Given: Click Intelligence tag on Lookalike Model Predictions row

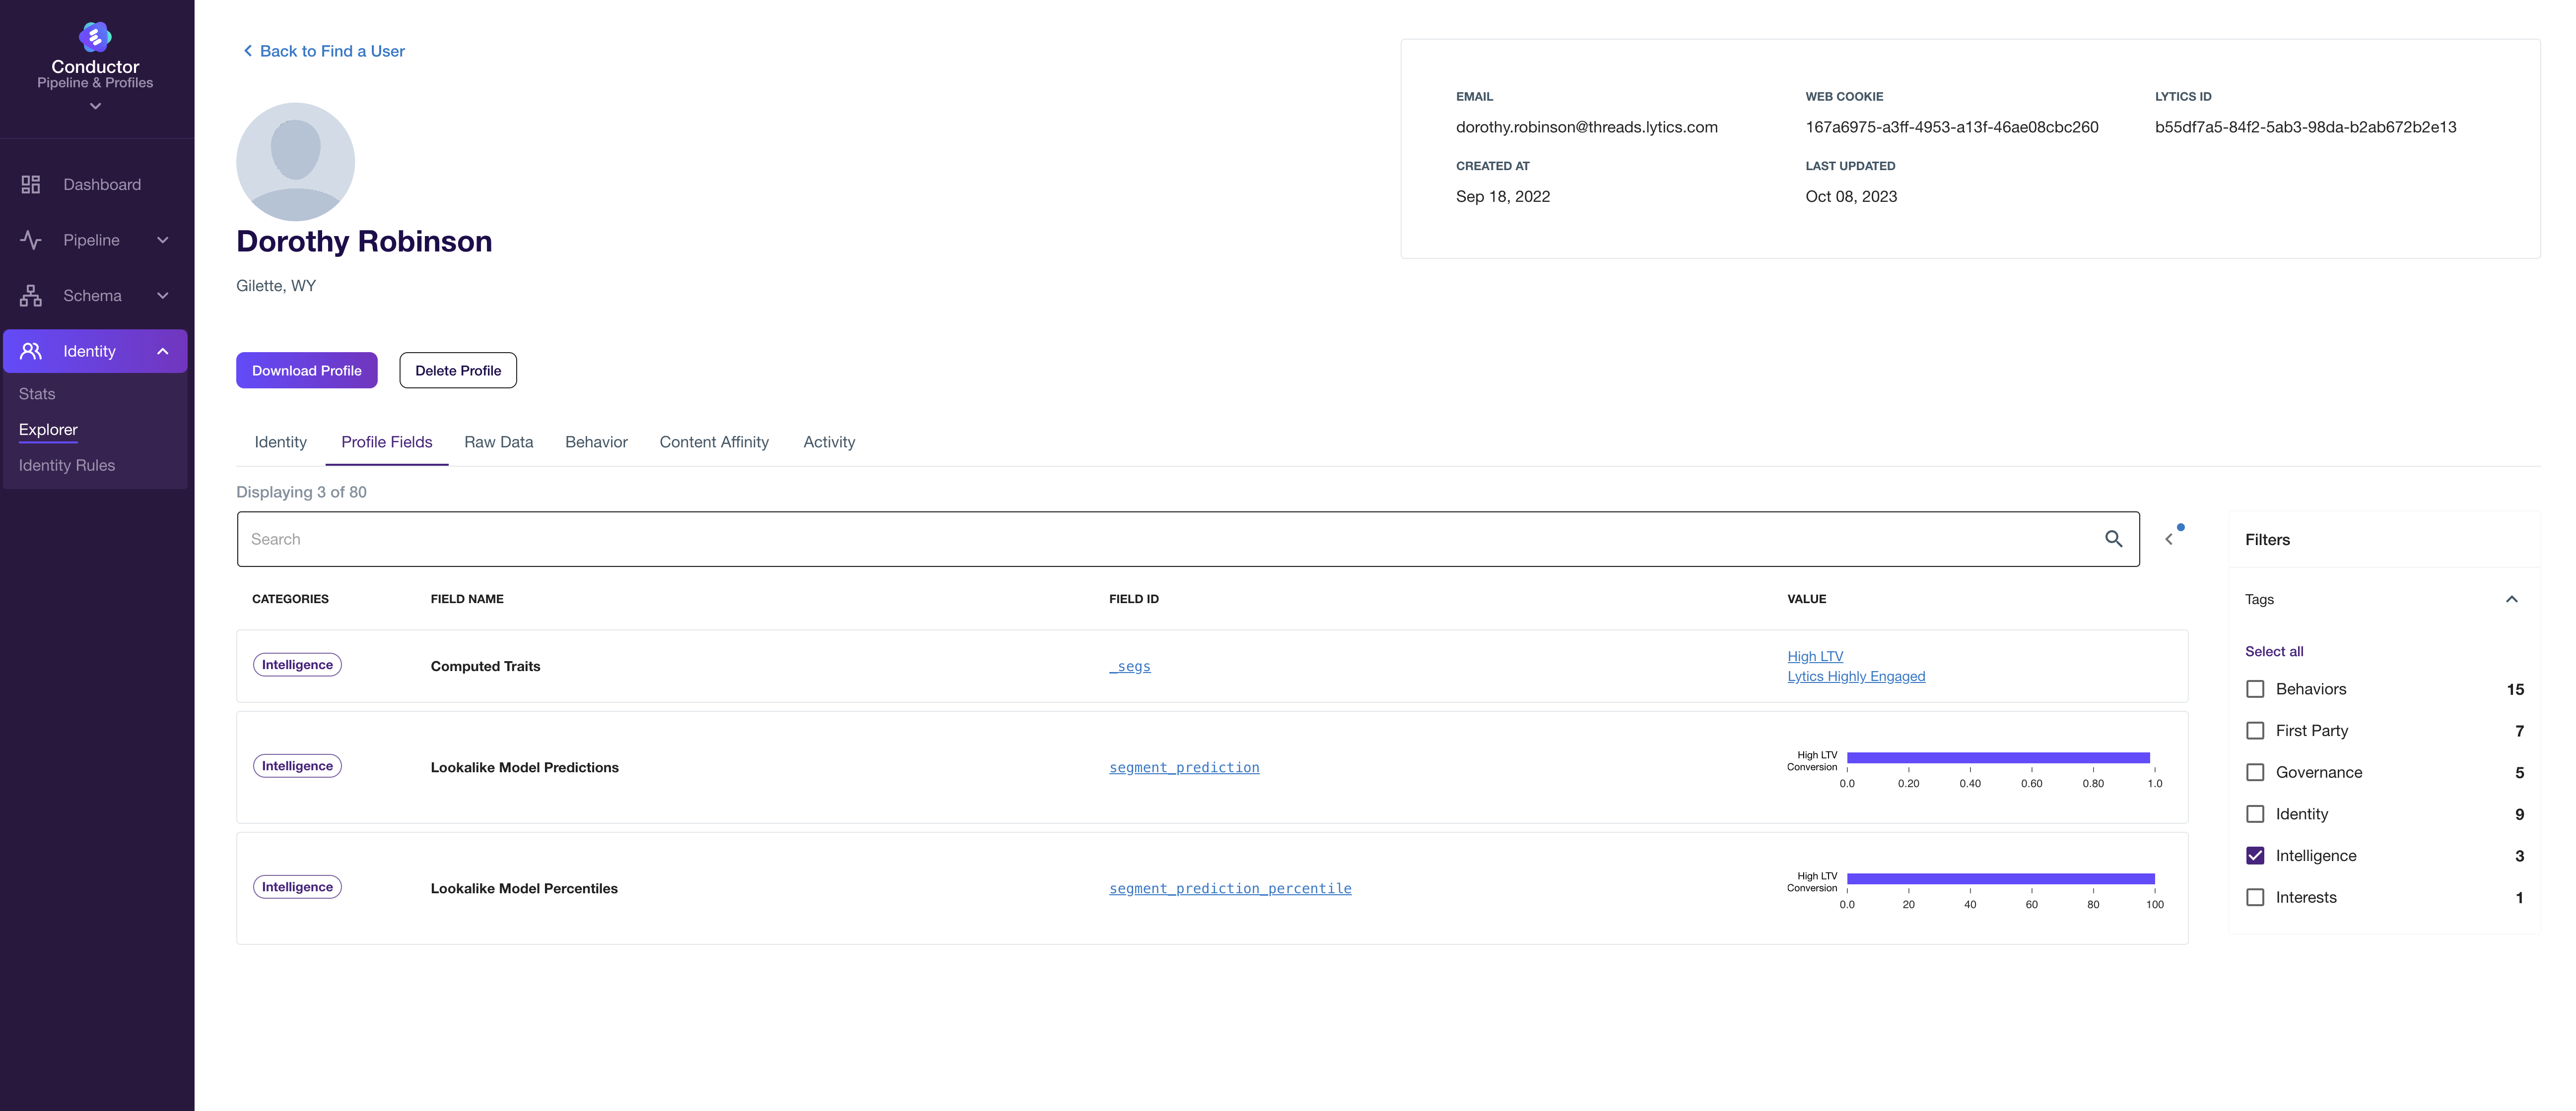Looking at the screenshot, I should tap(297, 765).
